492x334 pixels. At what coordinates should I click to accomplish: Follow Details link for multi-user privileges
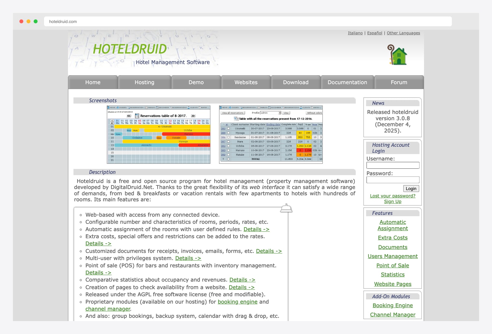(x=188, y=258)
